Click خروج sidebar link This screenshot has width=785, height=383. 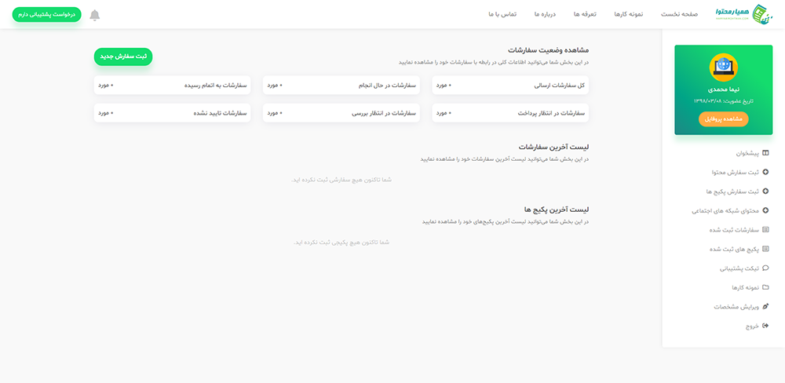[x=753, y=326]
